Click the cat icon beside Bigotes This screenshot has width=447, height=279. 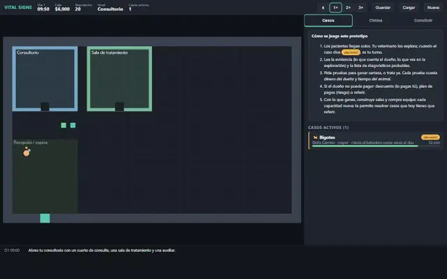pos(315,137)
